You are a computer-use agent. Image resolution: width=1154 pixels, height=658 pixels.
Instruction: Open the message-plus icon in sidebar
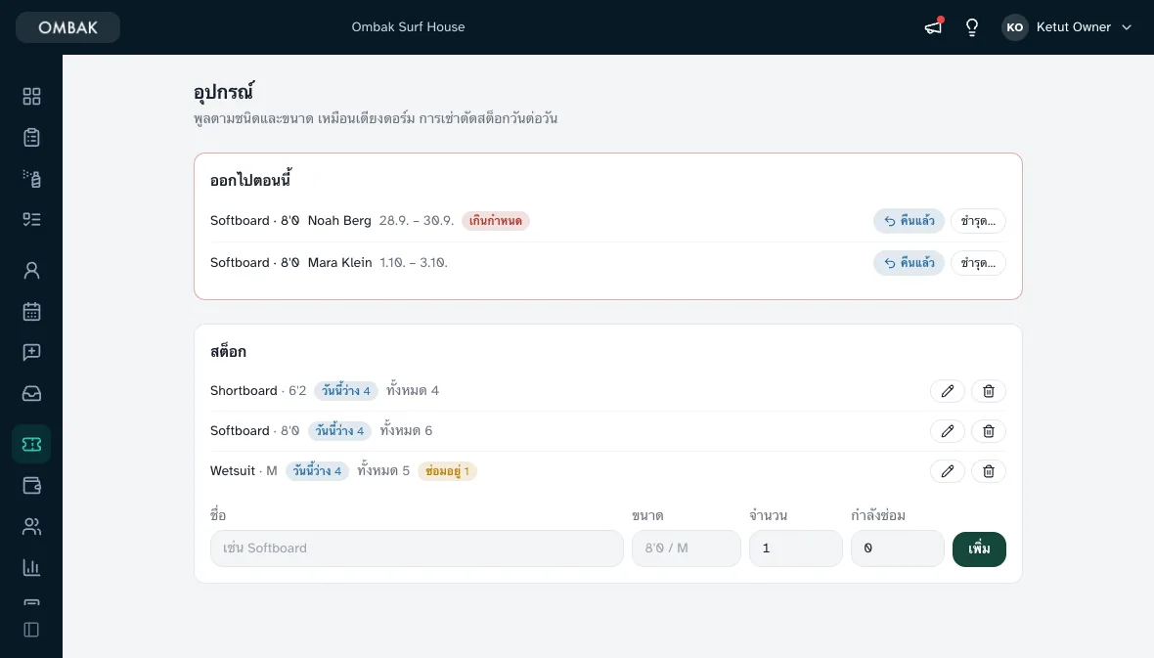[31, 353]
